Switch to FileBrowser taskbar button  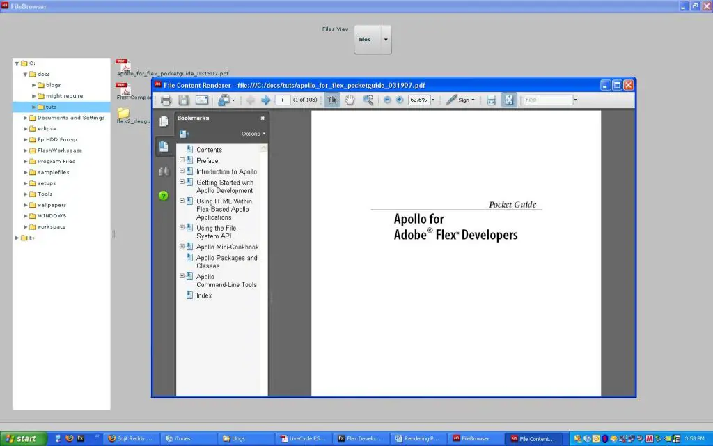tap(475, 439)
